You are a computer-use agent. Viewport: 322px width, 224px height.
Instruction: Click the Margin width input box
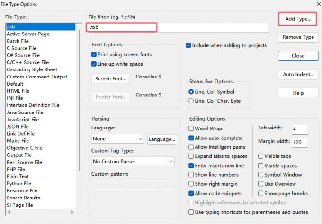pos(299,142)
